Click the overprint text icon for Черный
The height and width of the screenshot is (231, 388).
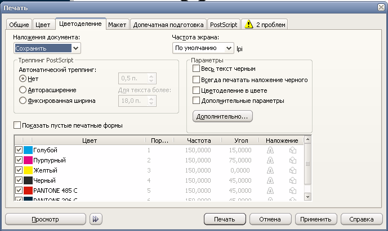(x=270, y=180)
